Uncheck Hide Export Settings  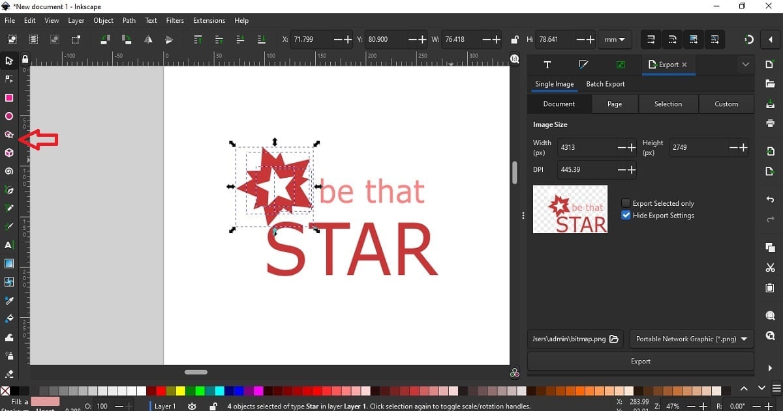pyautogui.click(x=626, y=215)
